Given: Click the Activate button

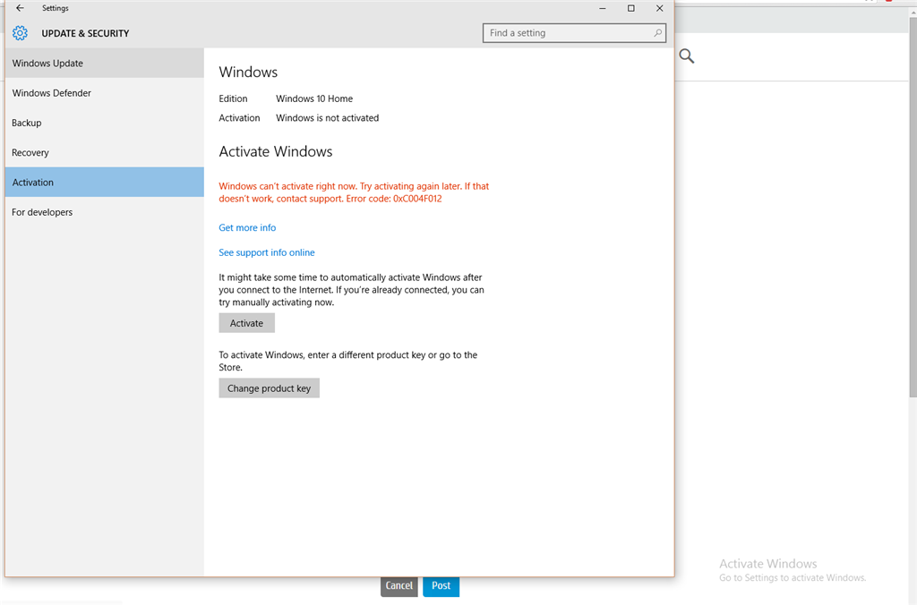Looking at the screenshot, I should (247, 323).
